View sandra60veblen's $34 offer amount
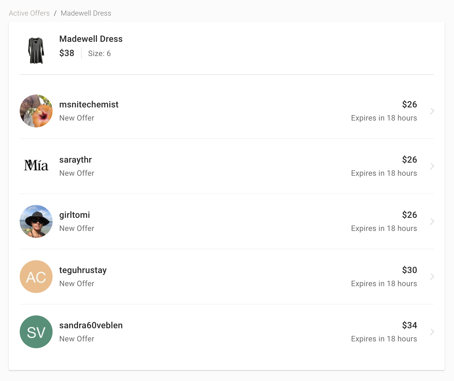This screenshot has width=454, height=381. pyautogui.click(x=410, y=325)
